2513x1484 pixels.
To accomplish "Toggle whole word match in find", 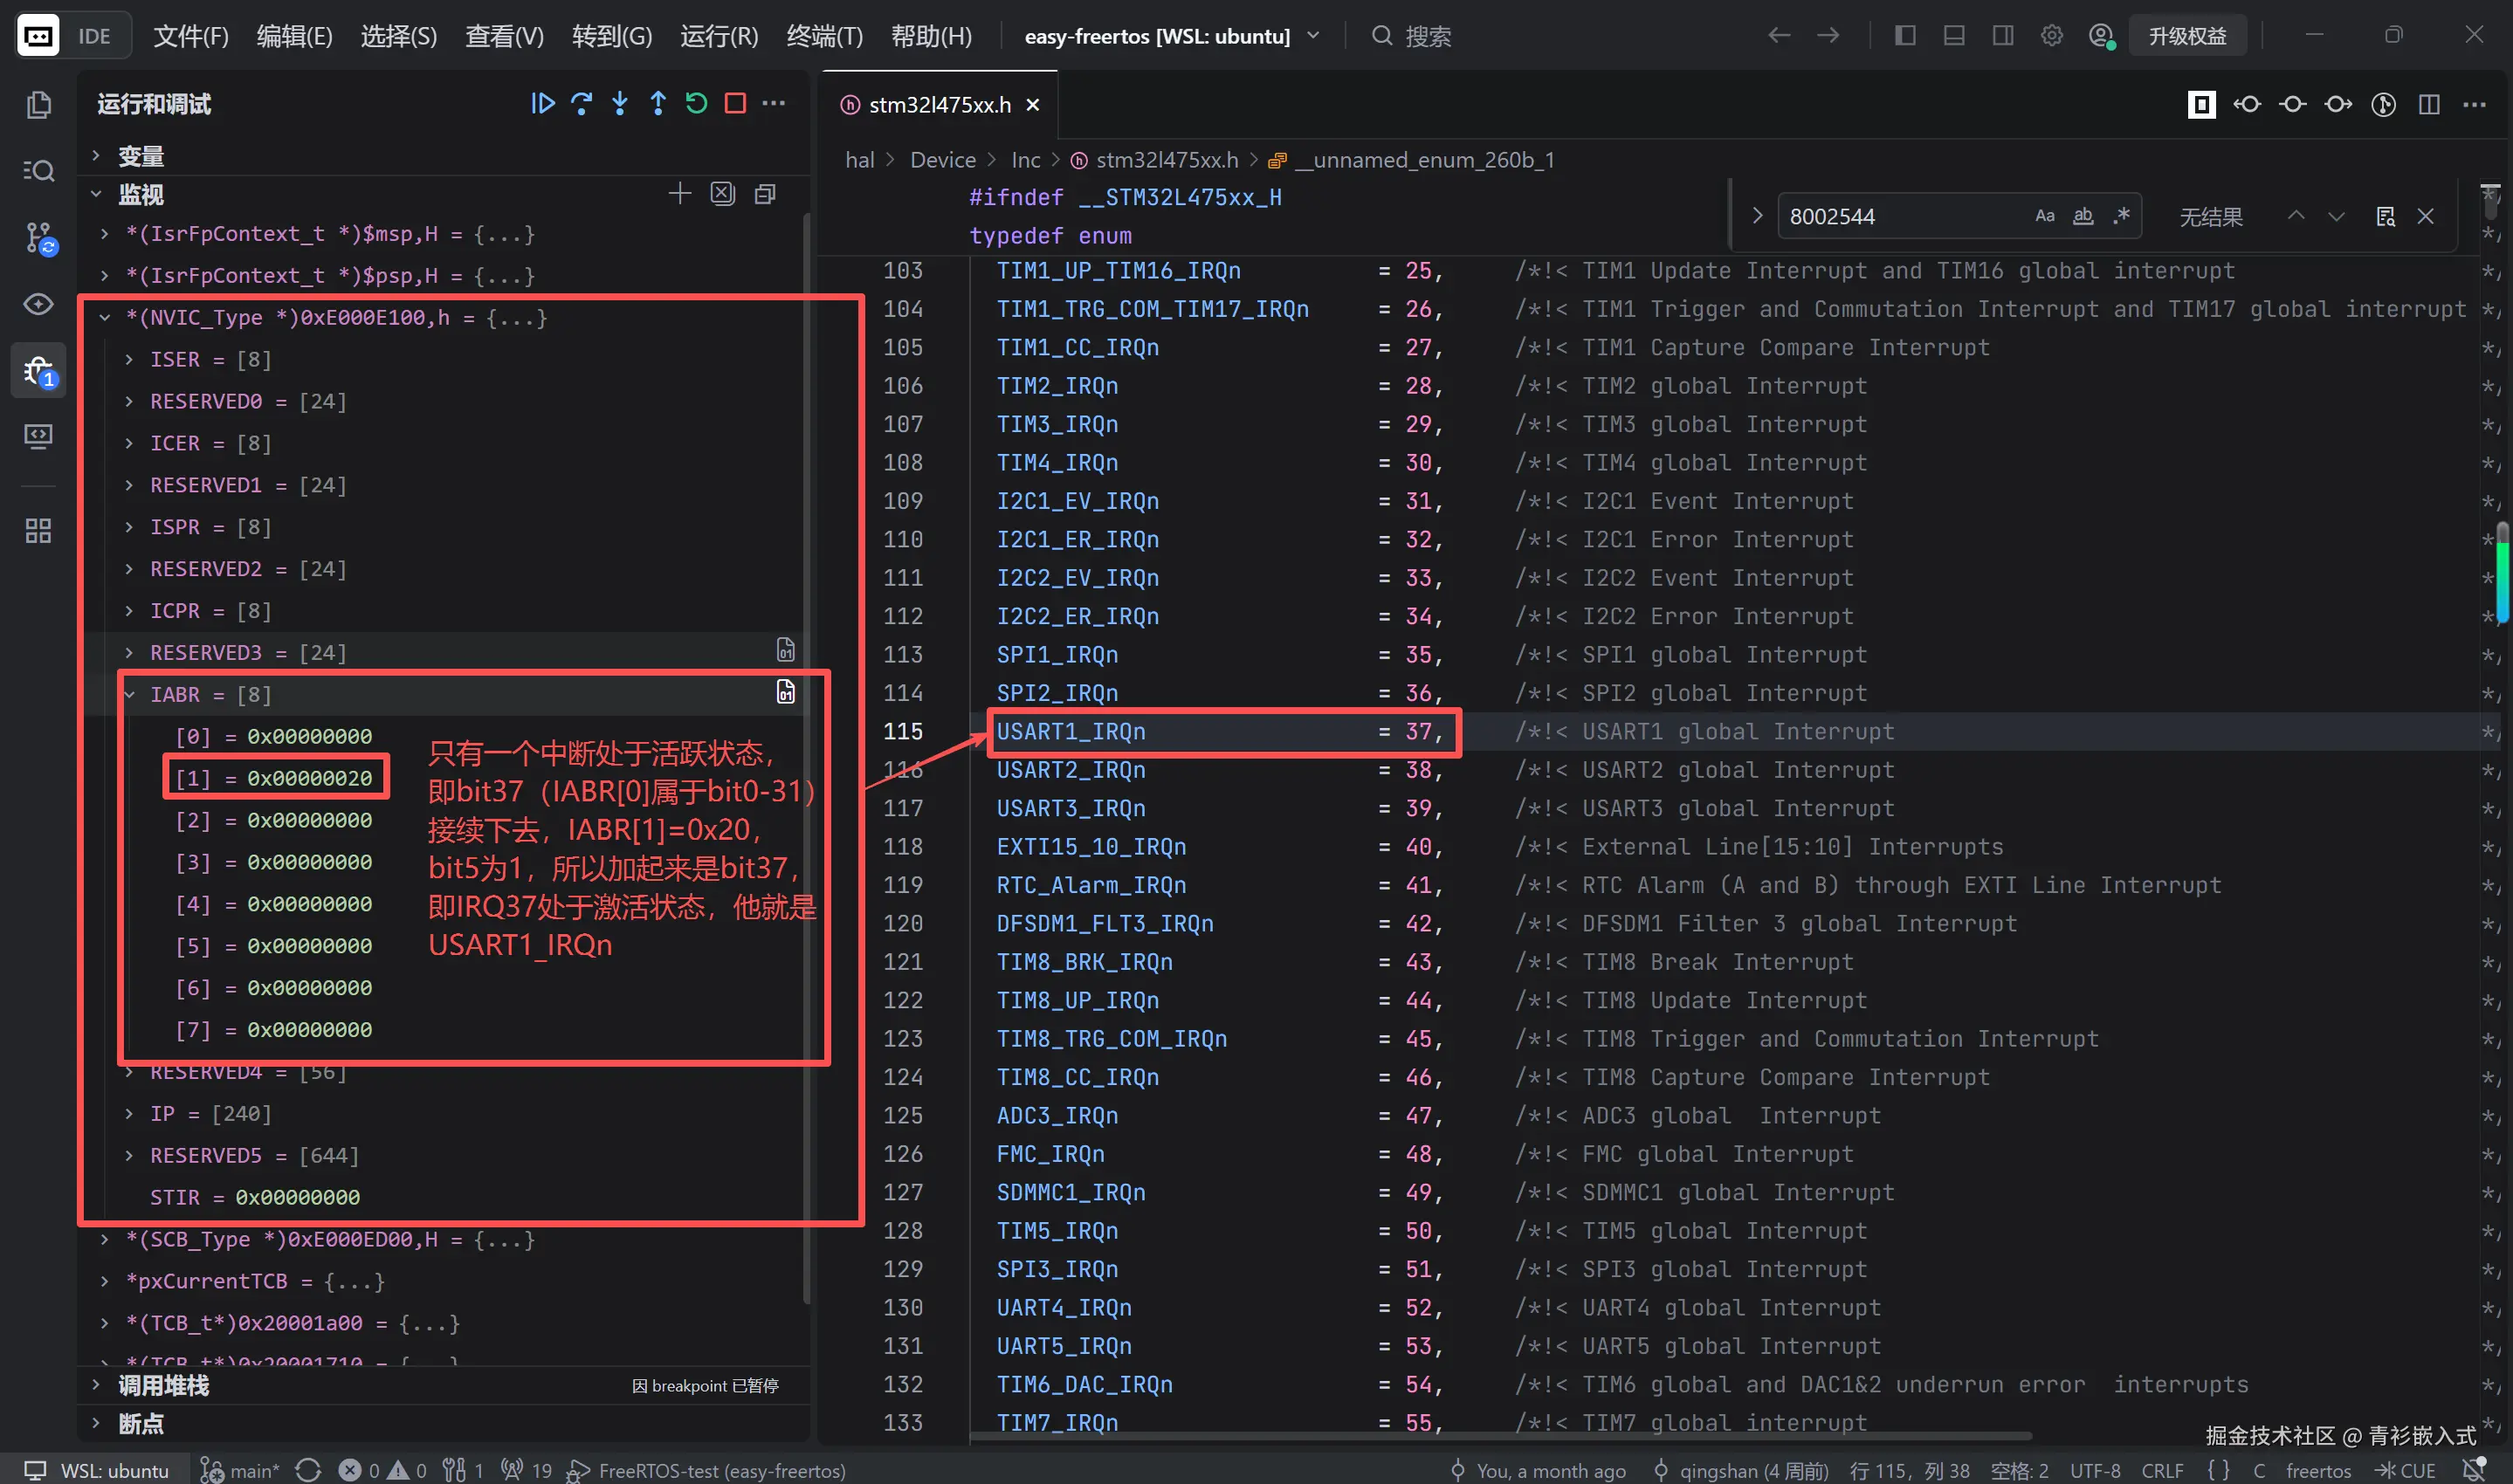I will coord(2083,216).
